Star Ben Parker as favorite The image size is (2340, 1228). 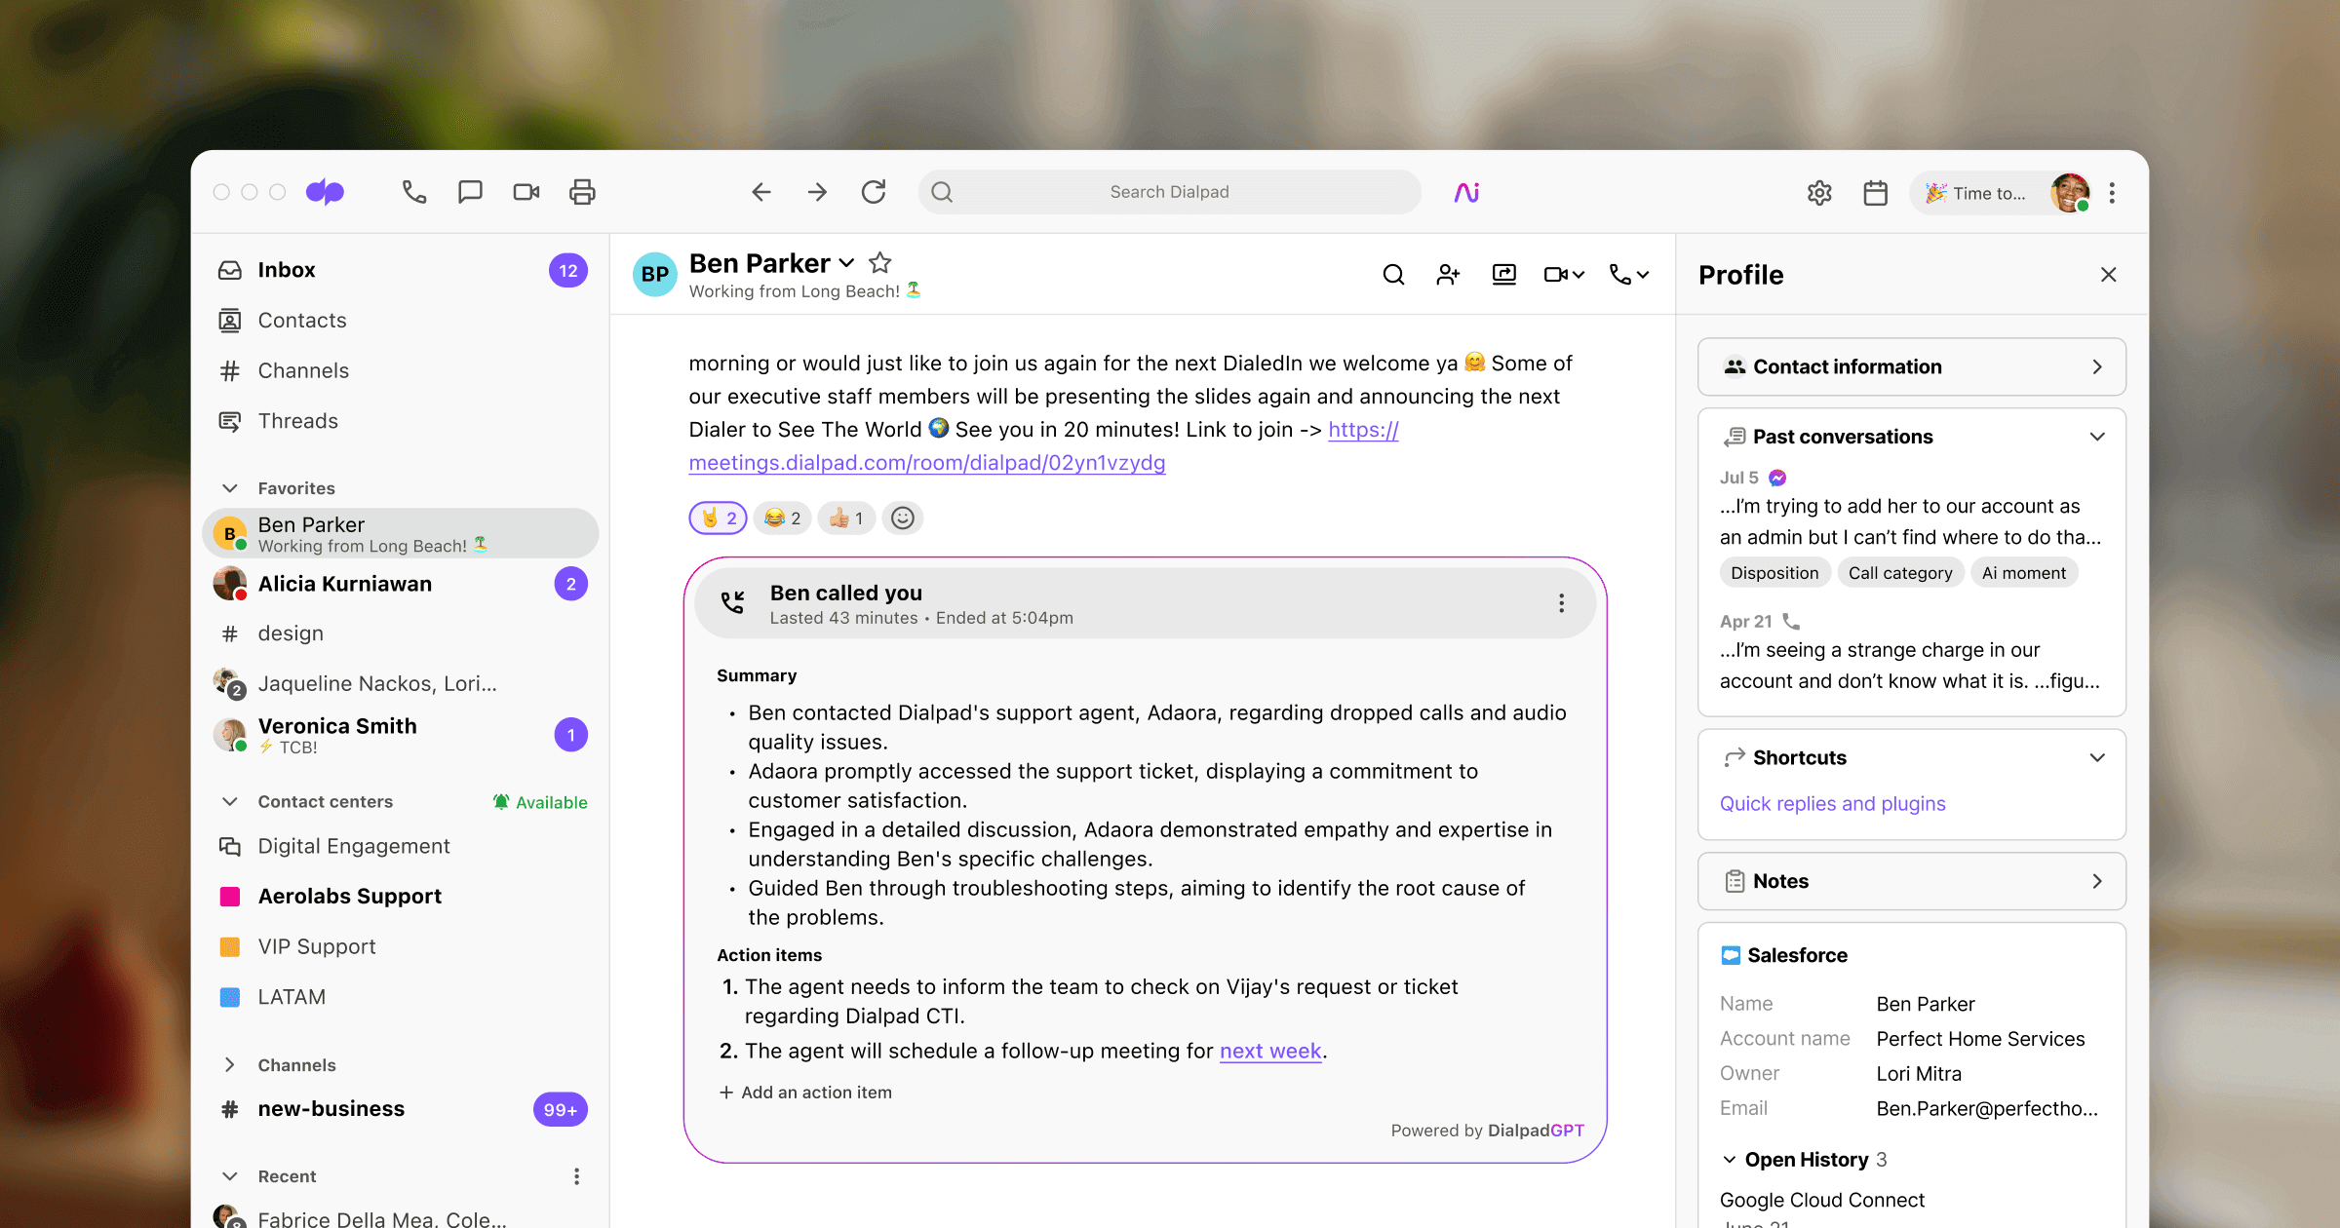(x=879, y=262)
